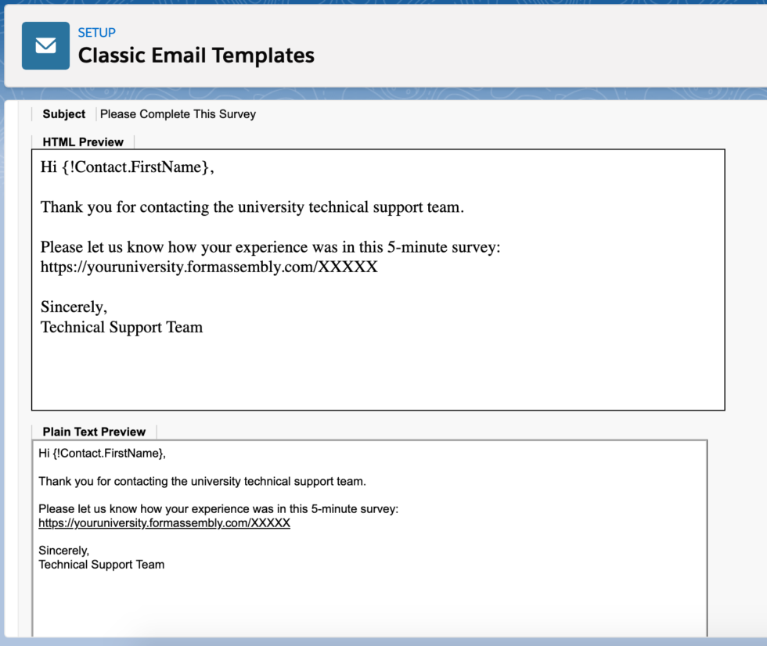Screen dimensions: 767x646
Task: Click the thank-you sentence in Plain Text Preview
Action: coord(202,482)
